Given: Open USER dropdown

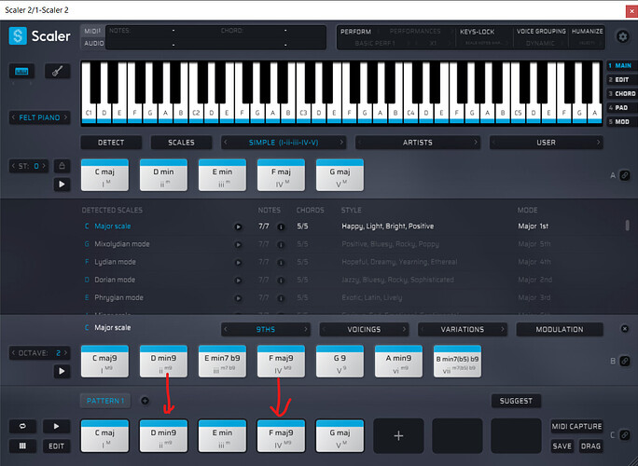Looking at the screenshot, I should [x=546, y=143].
